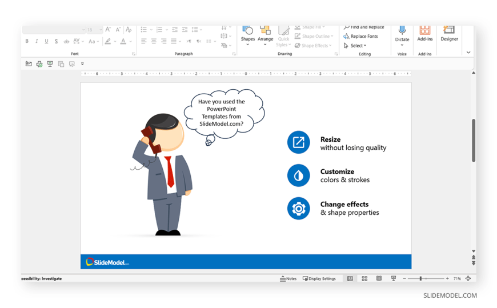Click the zoom out minus button
Screen dimensions: 497x308
(x=404, y=278)
